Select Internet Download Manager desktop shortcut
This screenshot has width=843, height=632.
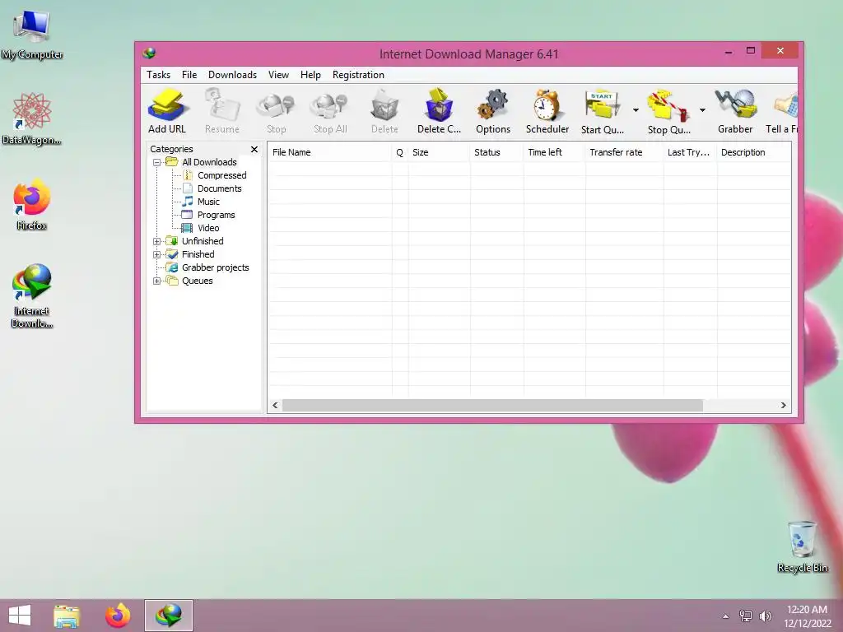pos(32,296)
